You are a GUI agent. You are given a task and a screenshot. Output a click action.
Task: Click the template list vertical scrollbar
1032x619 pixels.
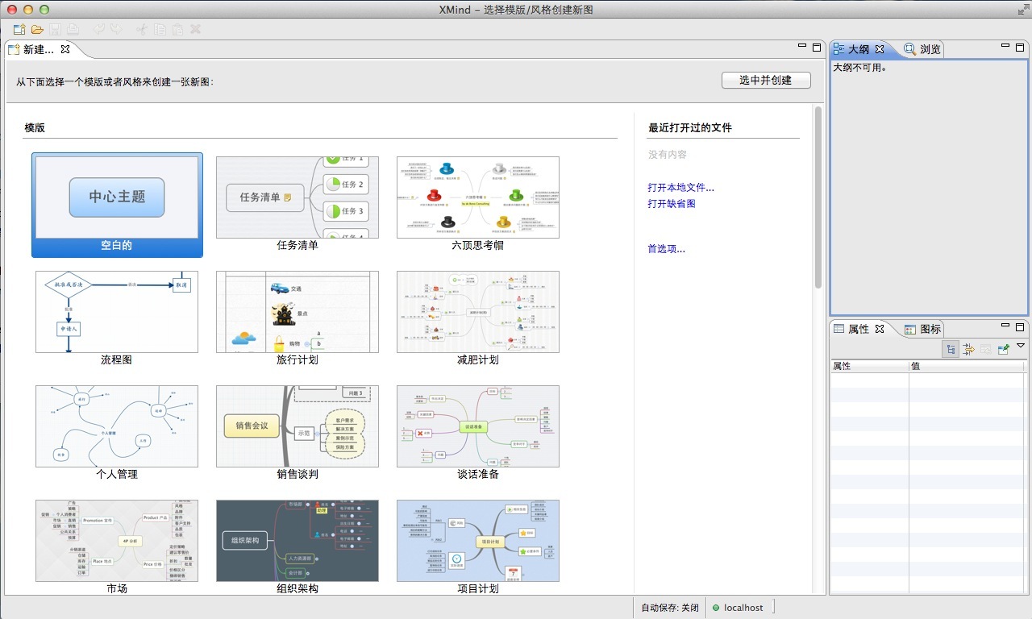tap(818, 197)
